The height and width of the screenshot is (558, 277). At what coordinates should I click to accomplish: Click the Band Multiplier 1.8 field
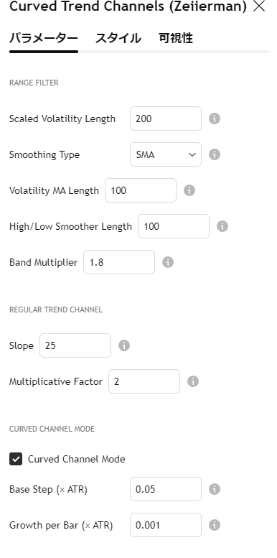click(x=119, y=262)
